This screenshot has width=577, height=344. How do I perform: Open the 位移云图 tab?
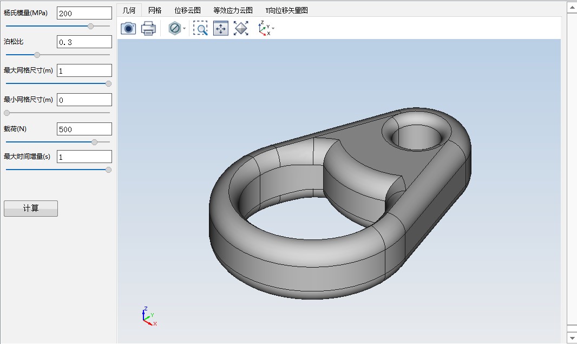pyautogui.click(x=188, y=10)
